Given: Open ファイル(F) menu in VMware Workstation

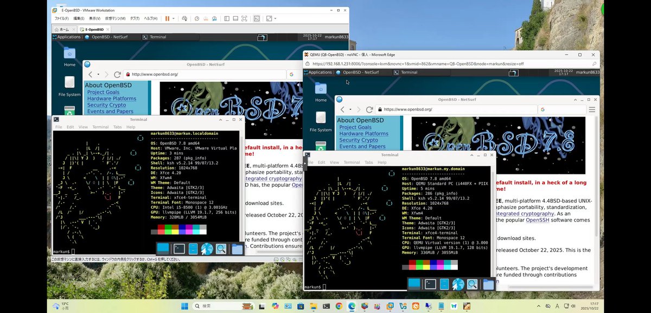Looking at the screenshot, I should click(x=61, y=18).
